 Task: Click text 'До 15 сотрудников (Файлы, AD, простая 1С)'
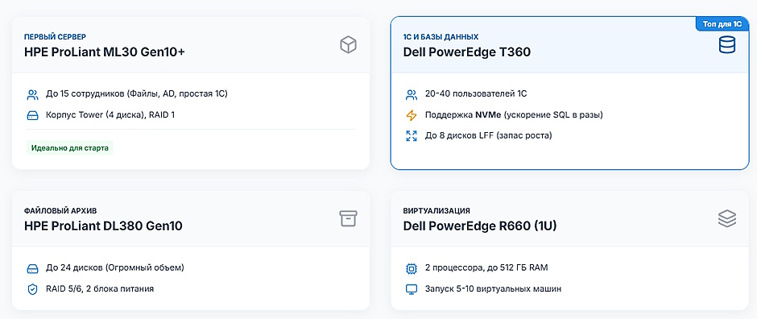click(x=137, y=93)
